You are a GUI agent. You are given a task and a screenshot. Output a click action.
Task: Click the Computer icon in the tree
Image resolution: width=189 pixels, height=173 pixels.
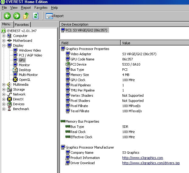tap(9, 36)
